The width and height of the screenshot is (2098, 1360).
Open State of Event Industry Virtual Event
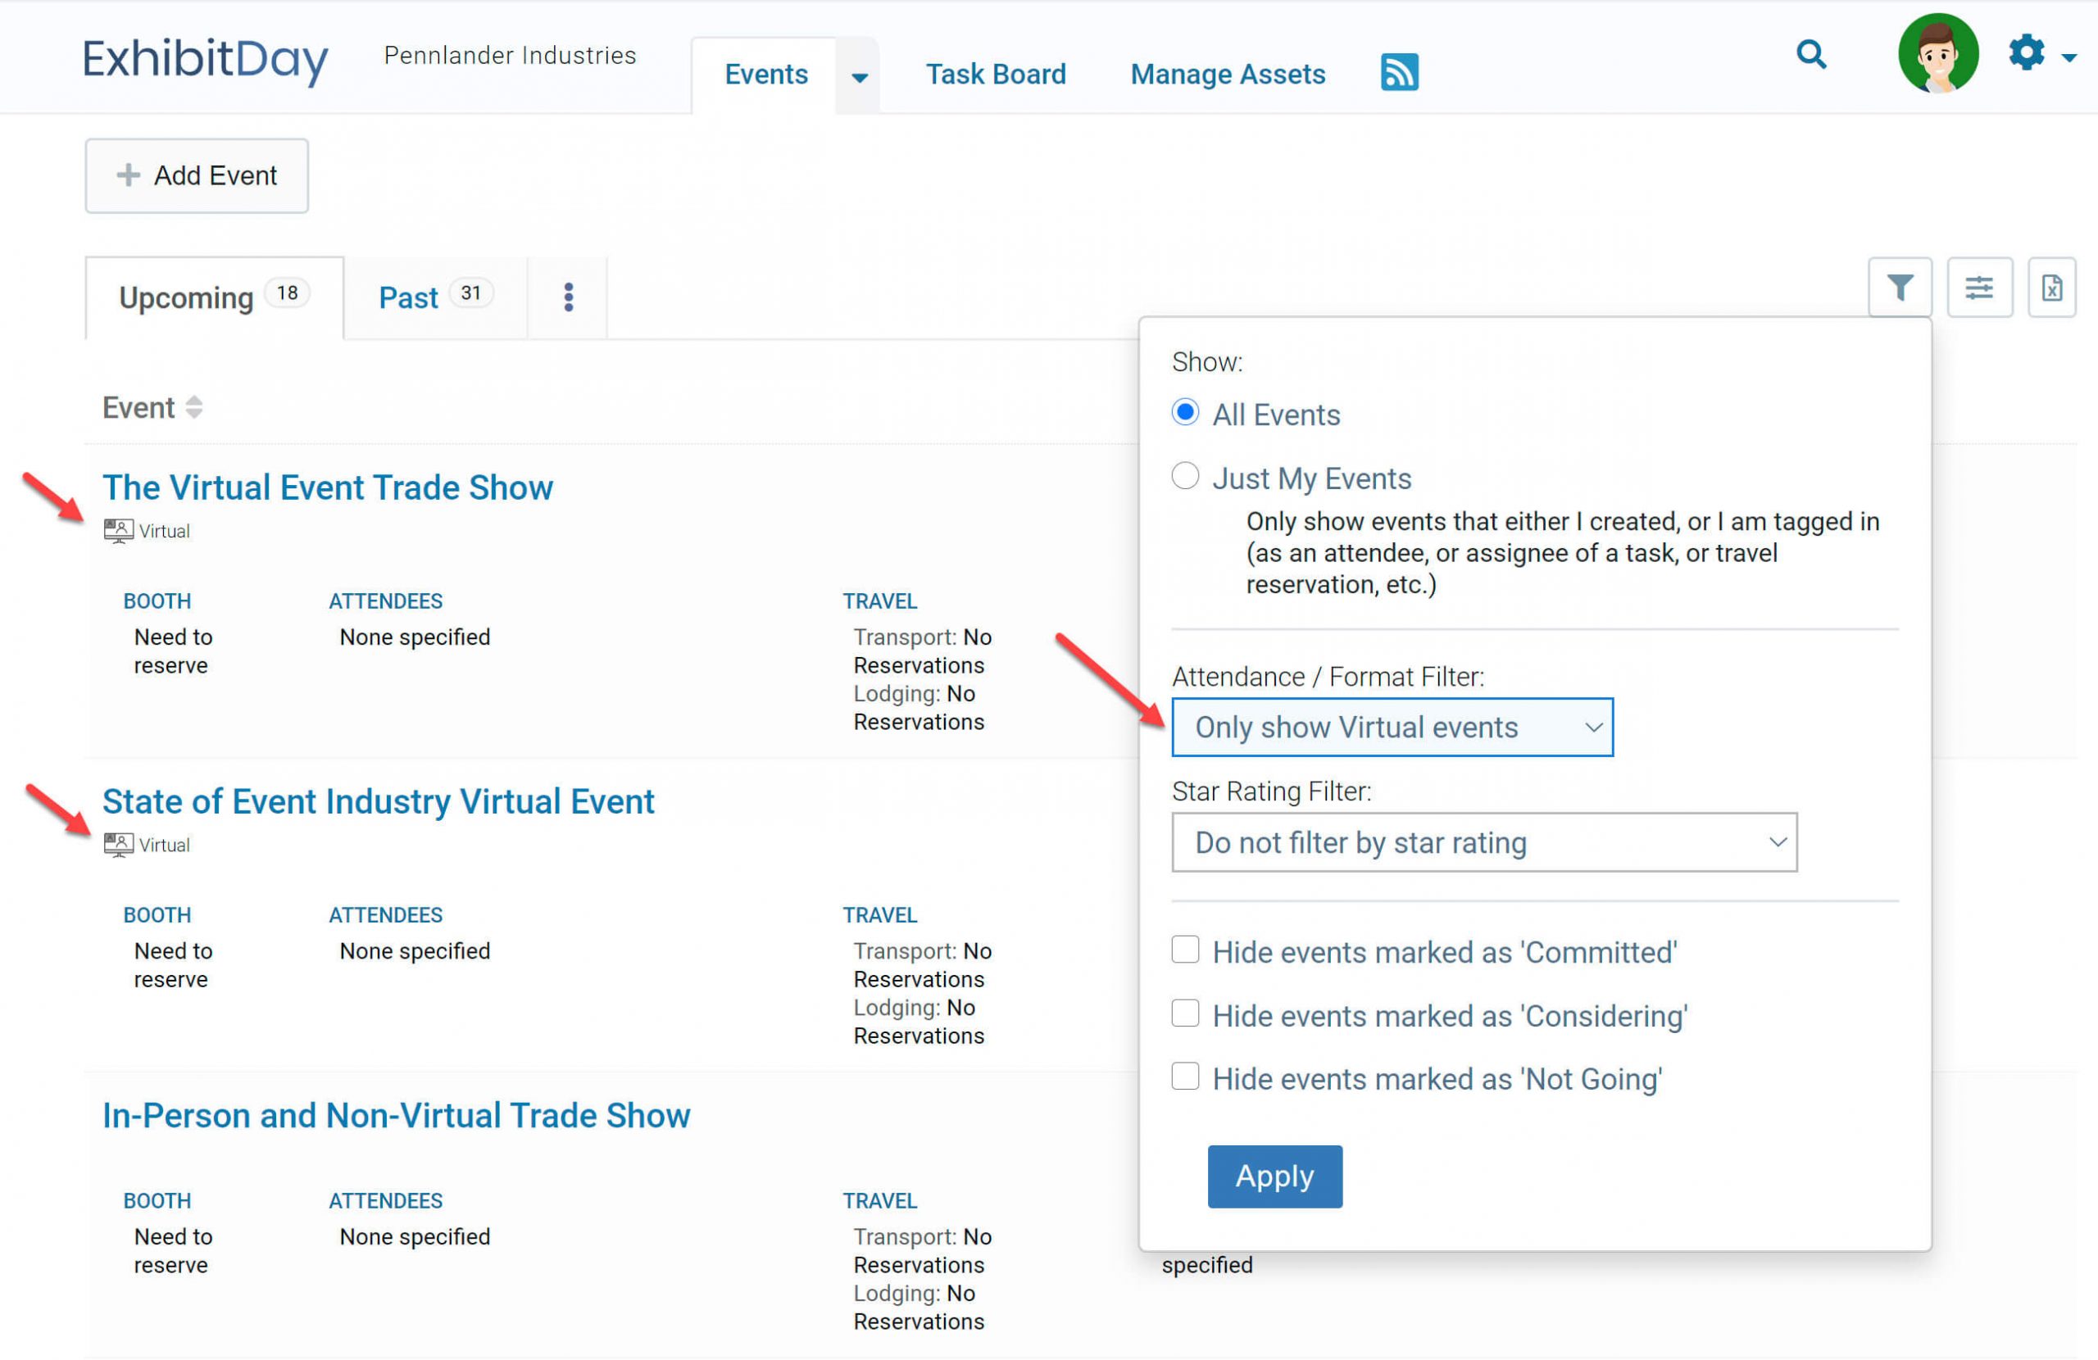point(379,800)
